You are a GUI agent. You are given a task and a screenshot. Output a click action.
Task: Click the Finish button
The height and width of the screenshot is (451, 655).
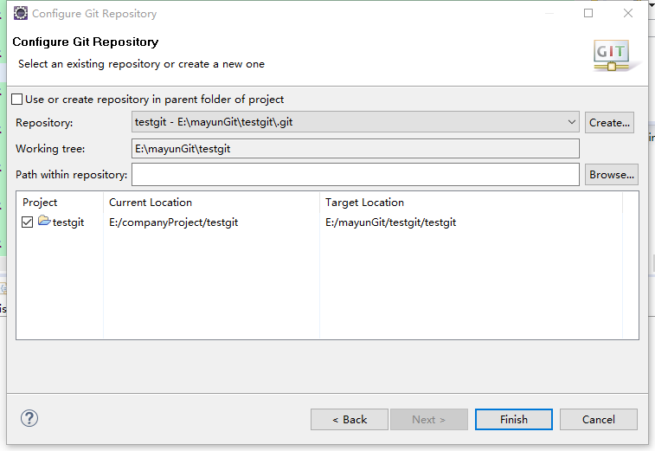click(x=513, y=419)
